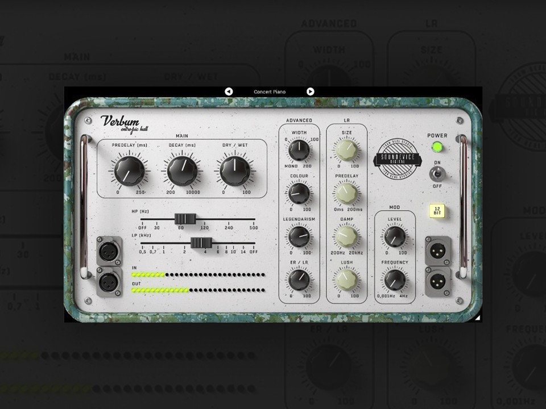Viewport: 546px width, 409px height.
Task: Click the 4Hz label under Frequency knob
Action: 403,296
